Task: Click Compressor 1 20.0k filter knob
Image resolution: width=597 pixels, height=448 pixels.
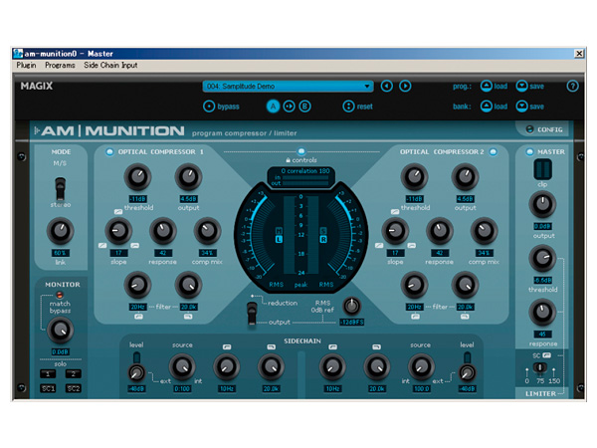Action: [188, 285]
